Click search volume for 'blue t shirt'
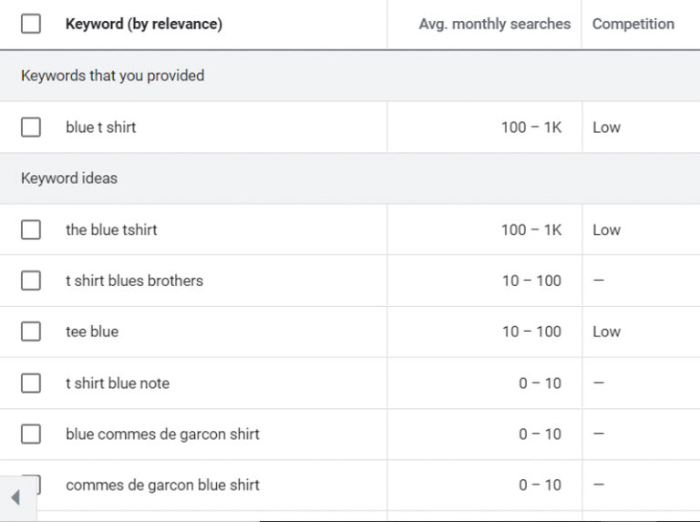Image resolution: width=700 pixels, height=522 pixels. click(531, 128)
